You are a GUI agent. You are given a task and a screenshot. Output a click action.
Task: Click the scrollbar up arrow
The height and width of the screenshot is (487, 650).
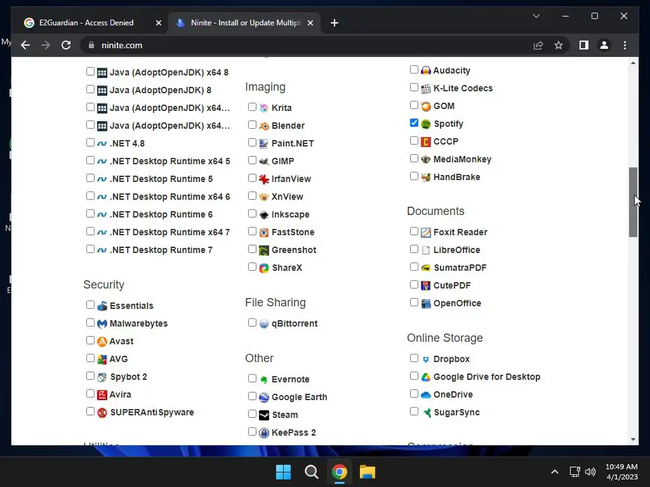[x=633, y=63]
